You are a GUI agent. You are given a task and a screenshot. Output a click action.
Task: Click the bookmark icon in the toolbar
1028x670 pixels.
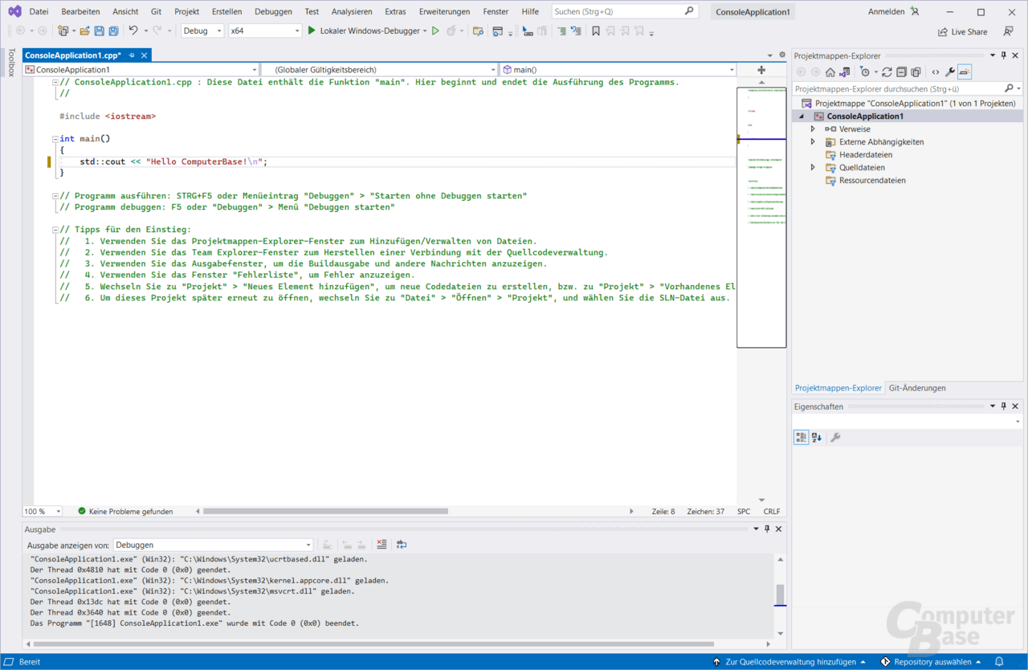coord(596,31)
